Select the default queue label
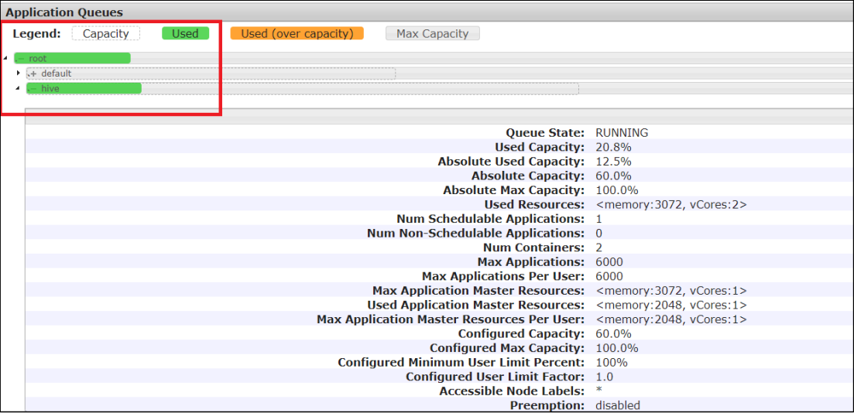The image size is (854, 413). click(x=57, y=73)
